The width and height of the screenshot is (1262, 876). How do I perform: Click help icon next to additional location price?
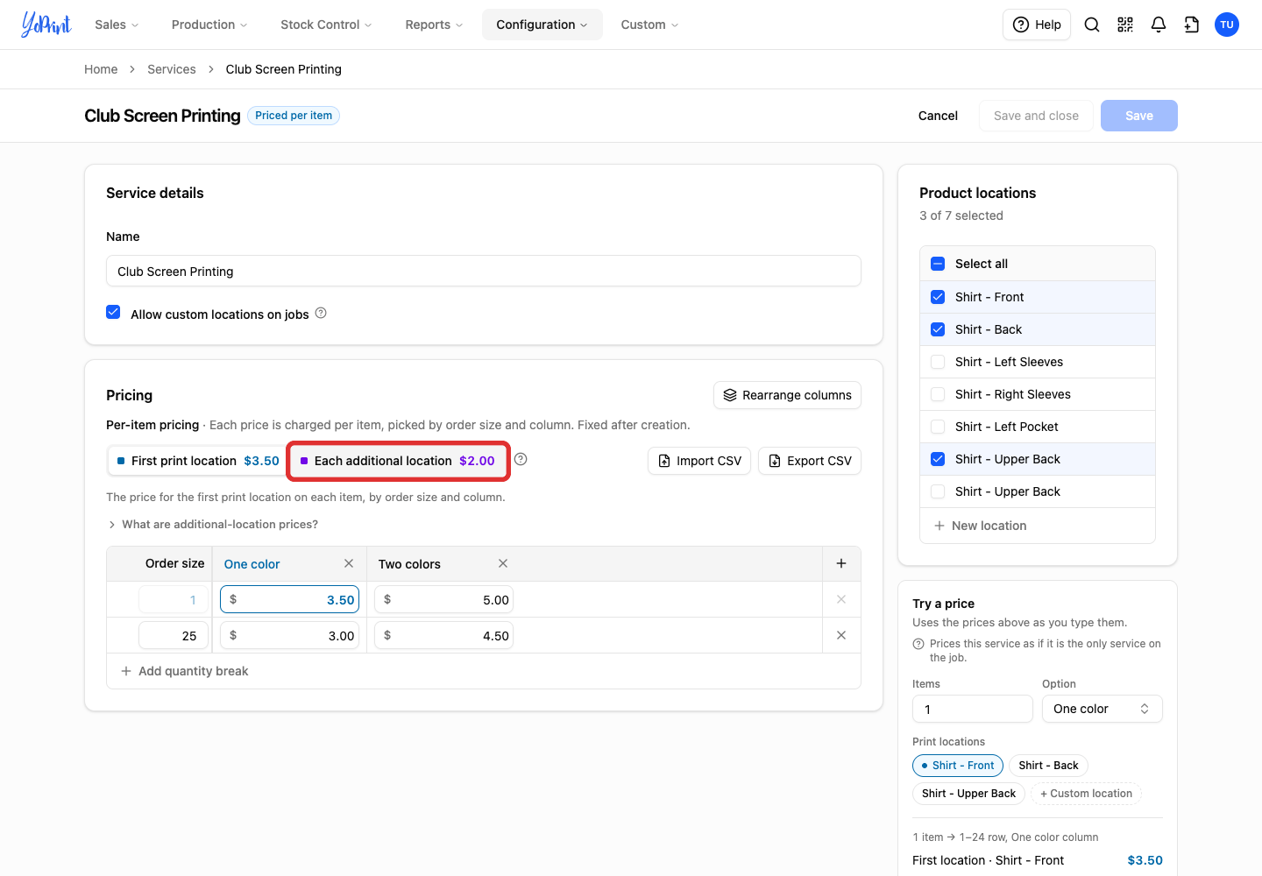pyautogui.click(x=521, y=459)
